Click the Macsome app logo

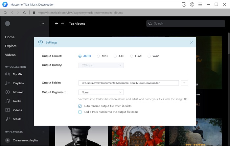tap(5, 4)
